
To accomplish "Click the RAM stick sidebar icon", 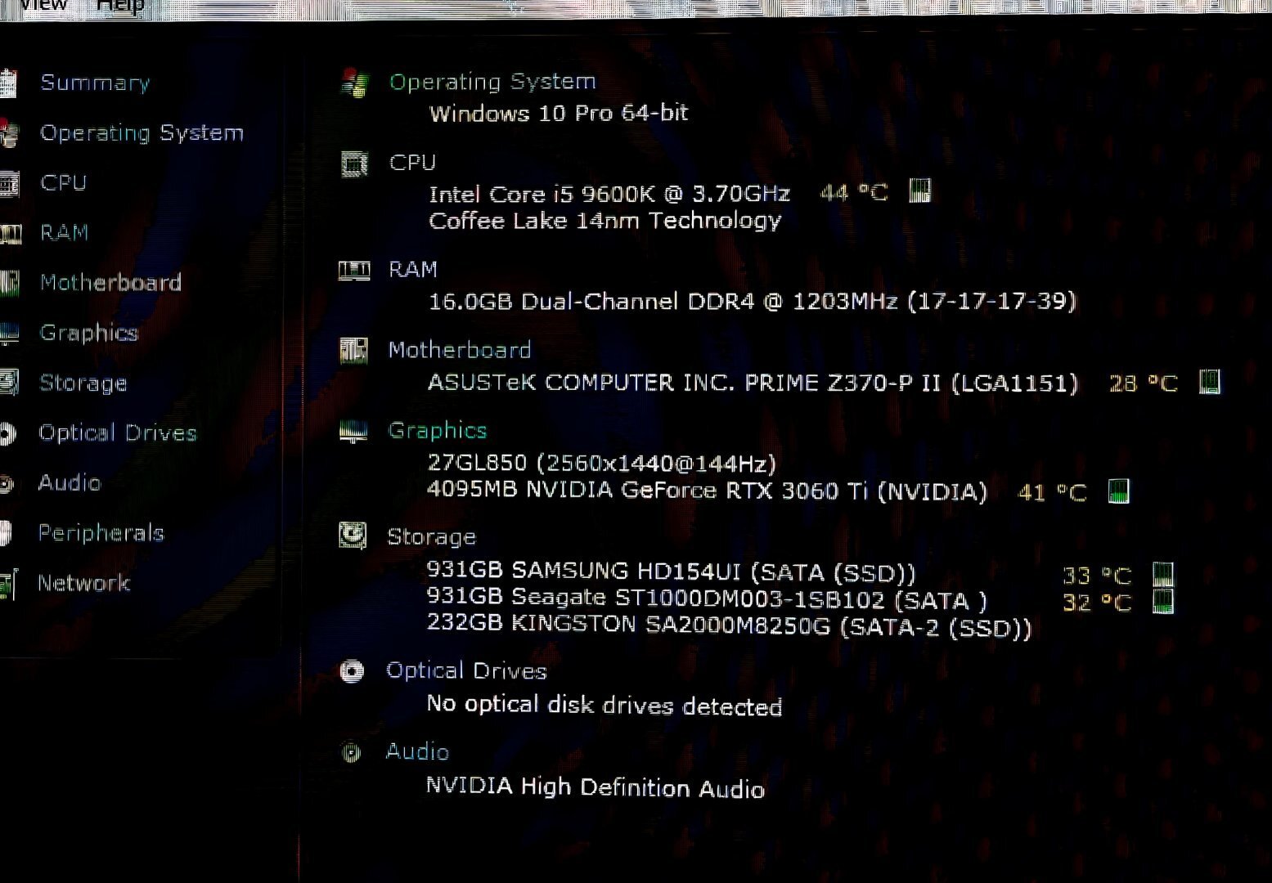I will tap(10, 235).
